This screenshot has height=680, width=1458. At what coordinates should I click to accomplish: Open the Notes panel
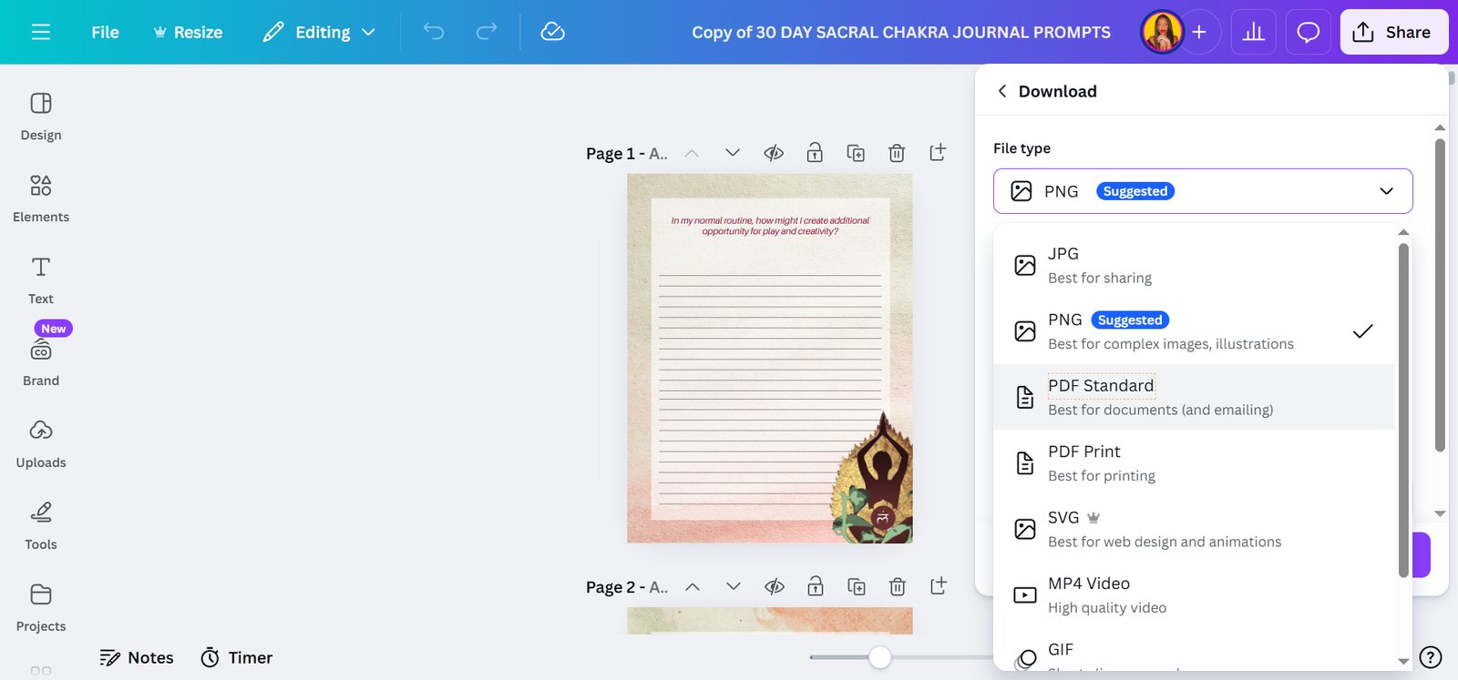[137, 657]
